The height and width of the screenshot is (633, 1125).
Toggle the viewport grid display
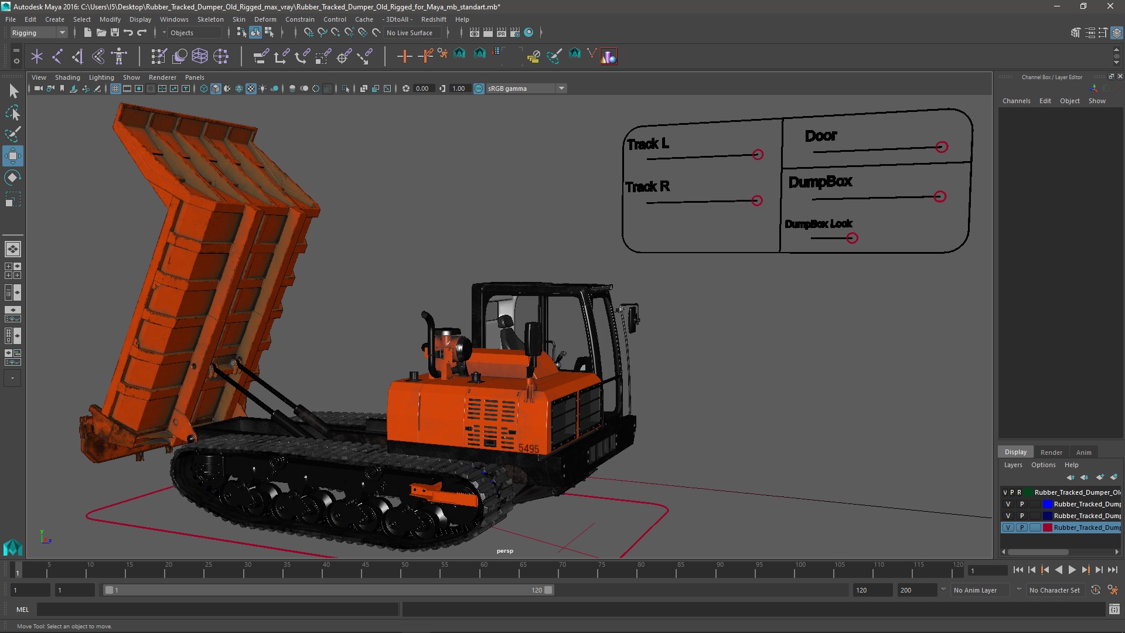(x=115, y=89)
